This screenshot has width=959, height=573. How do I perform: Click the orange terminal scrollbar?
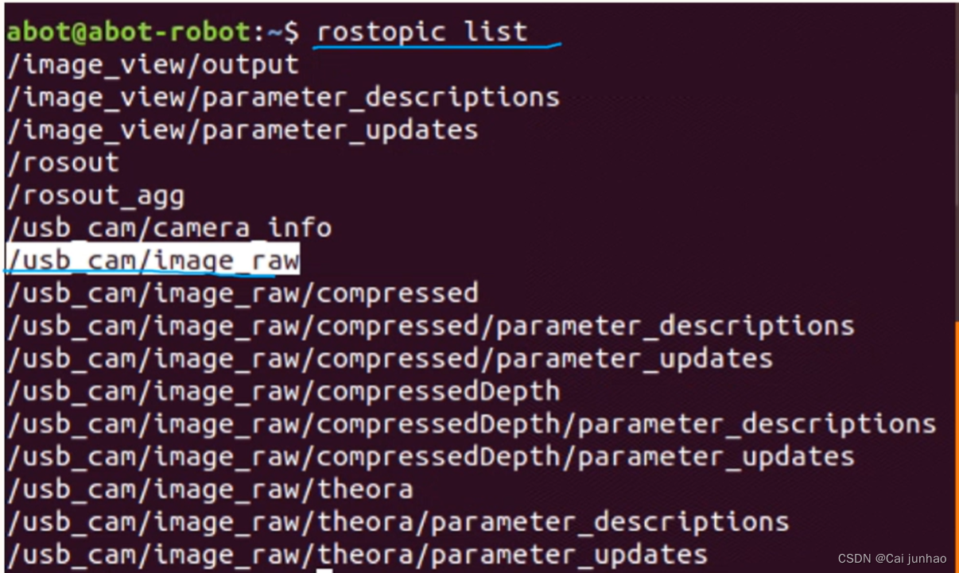(x=956, y=445)
